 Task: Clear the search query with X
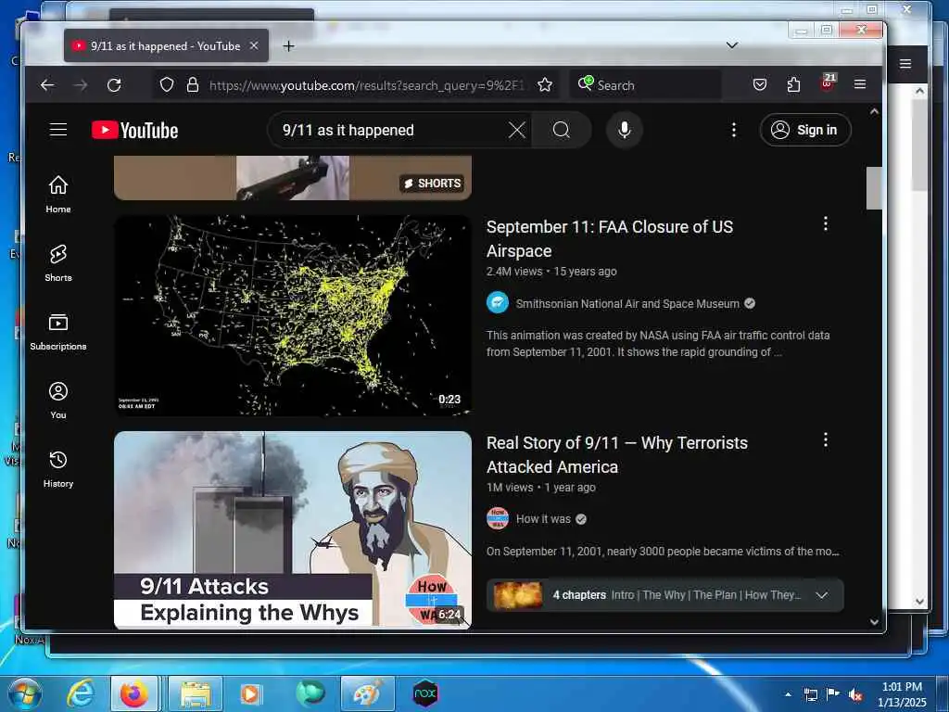(x=517, y=130)
